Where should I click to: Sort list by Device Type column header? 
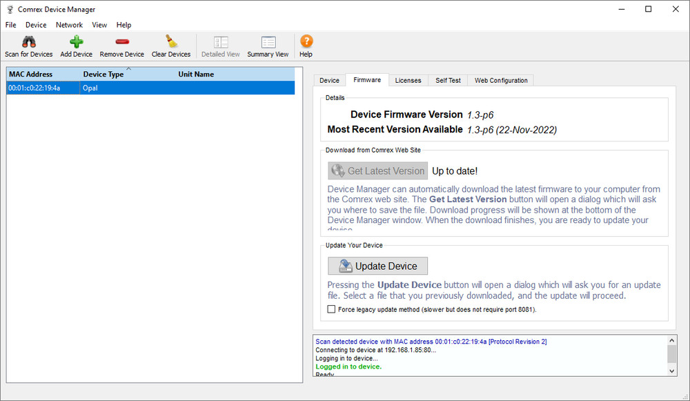coord(103,75)
